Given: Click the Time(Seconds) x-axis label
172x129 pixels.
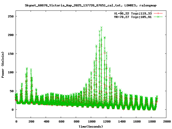Looking at the screenshot, I should point(91,127).
